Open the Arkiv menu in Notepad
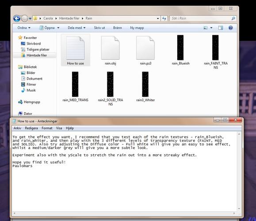256x221 pixels. (x=17, y=128)
